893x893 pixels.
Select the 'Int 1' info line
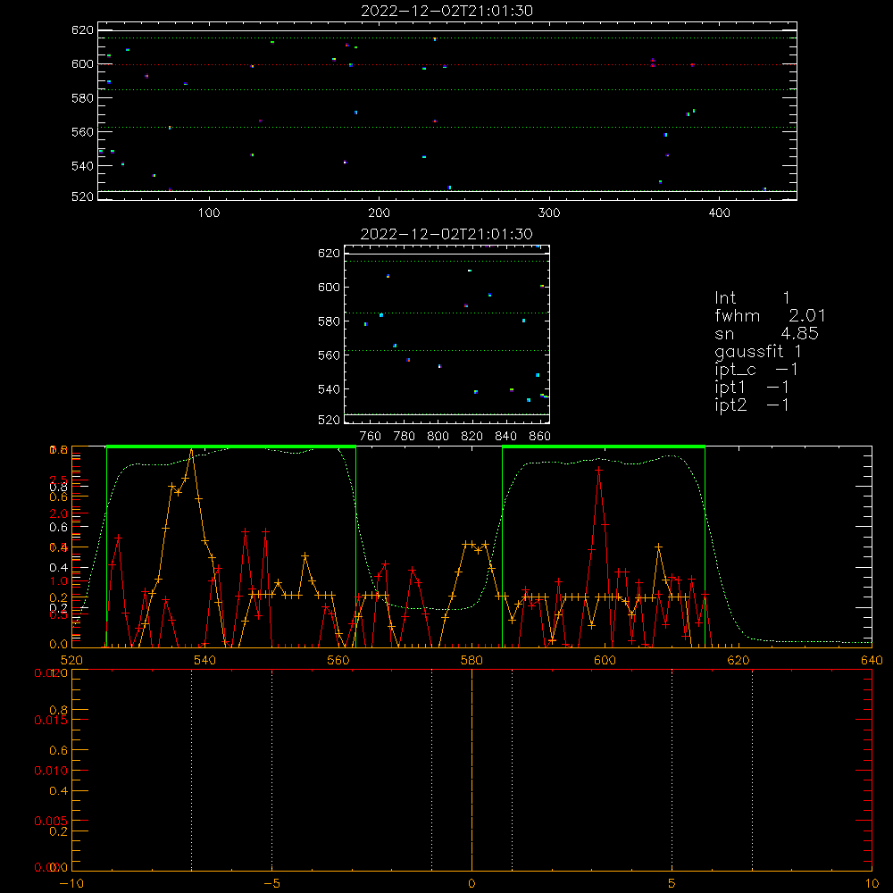tap(752, 298)
